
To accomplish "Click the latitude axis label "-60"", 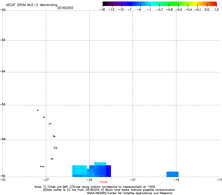I will tap(3, 176).
